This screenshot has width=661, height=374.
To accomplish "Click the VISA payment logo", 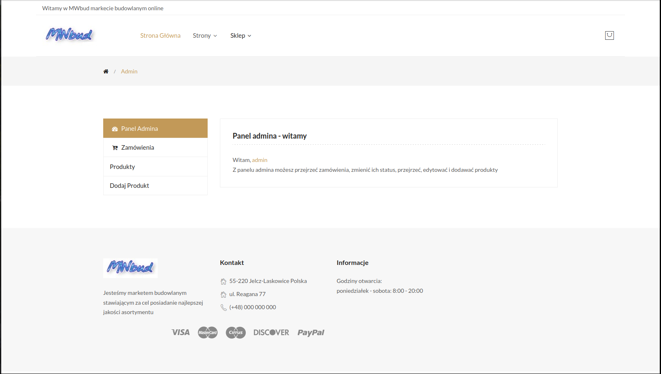I will click(181, 332).
